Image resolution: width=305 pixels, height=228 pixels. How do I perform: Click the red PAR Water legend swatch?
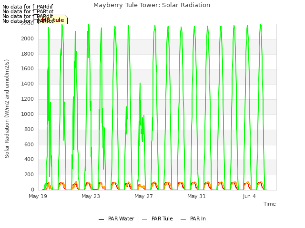tap(101, 219)
